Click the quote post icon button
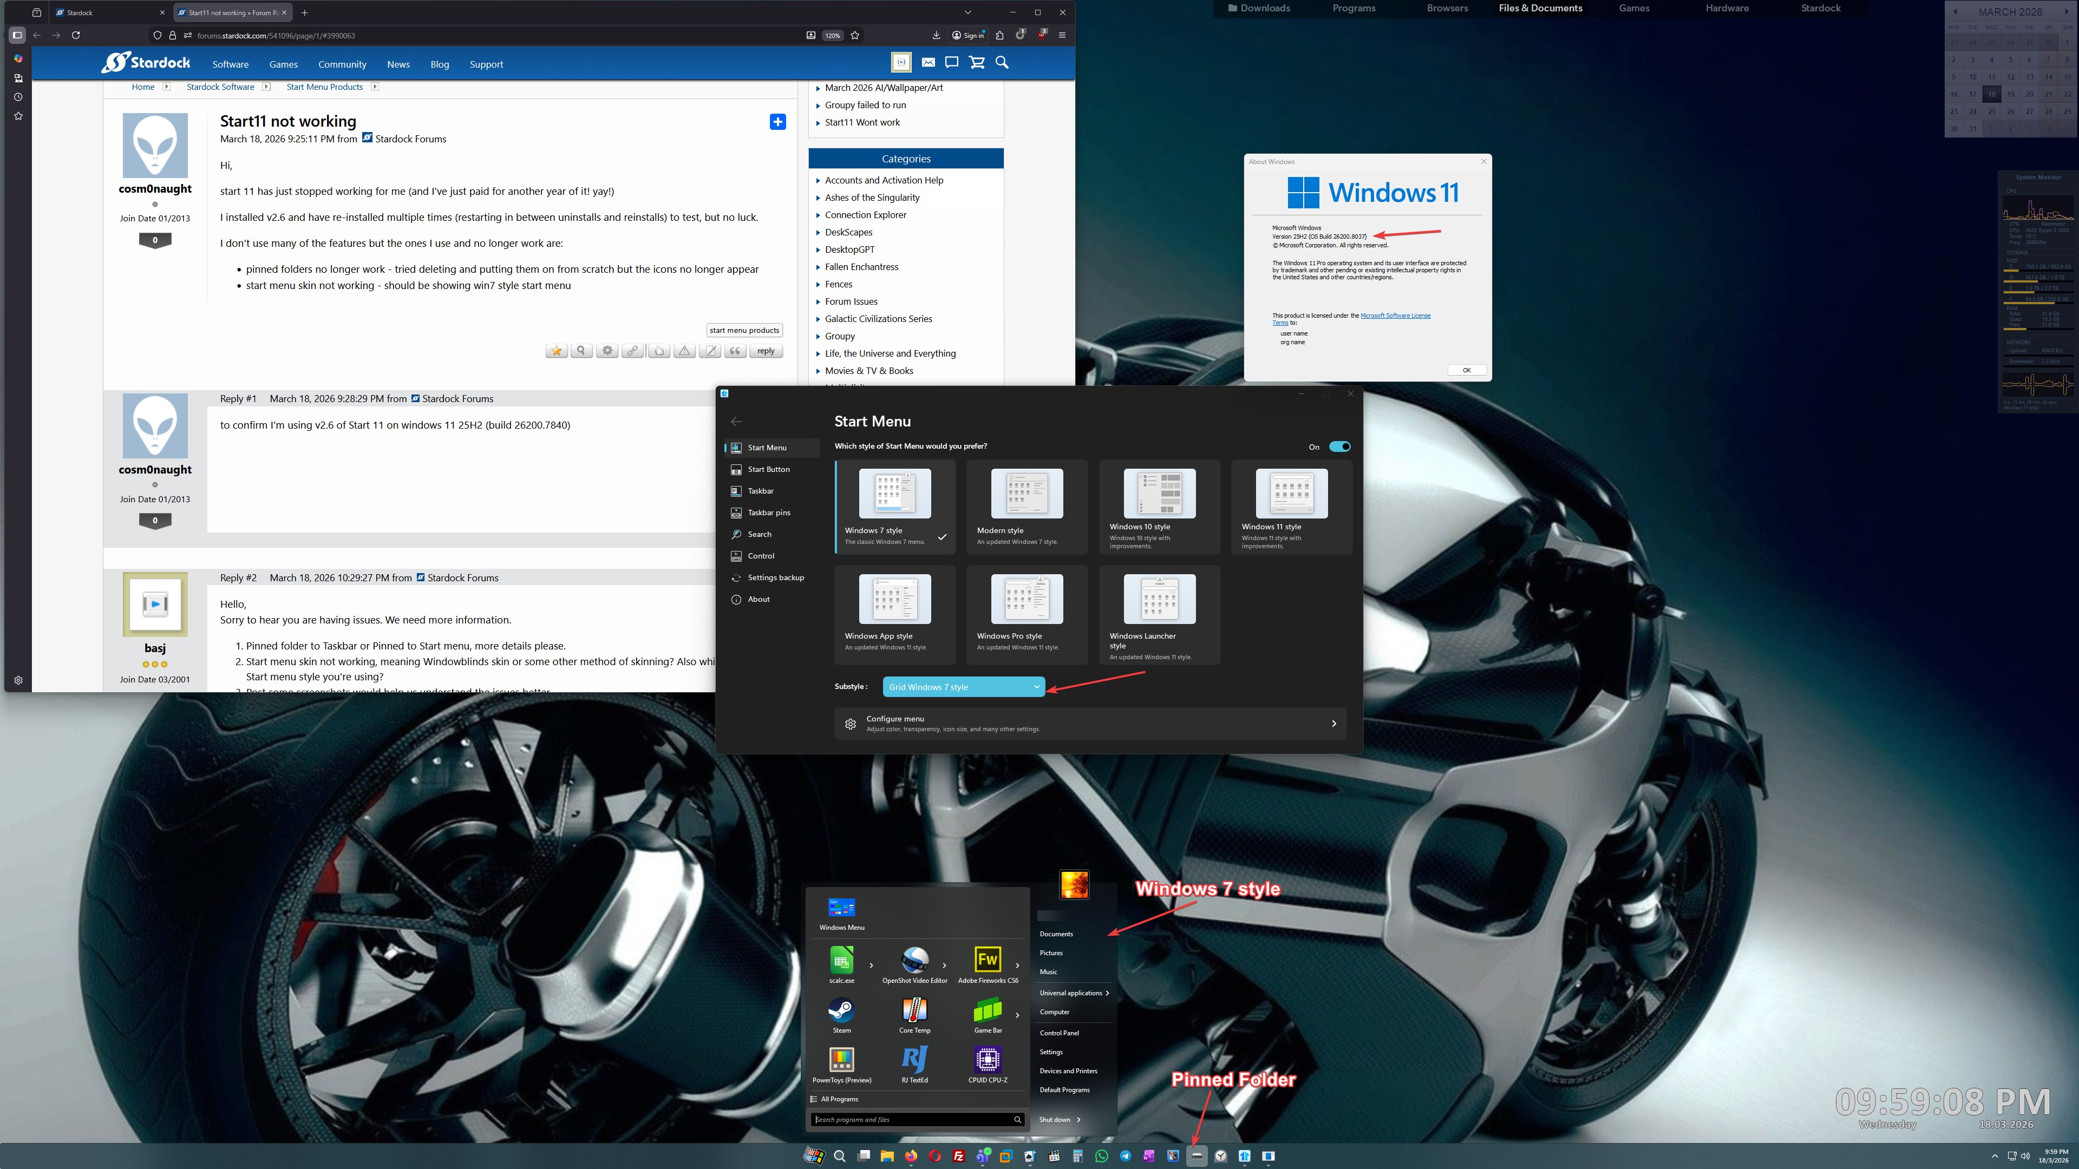Screen dimensions: 2079x1169 click(x=735, y=351)
